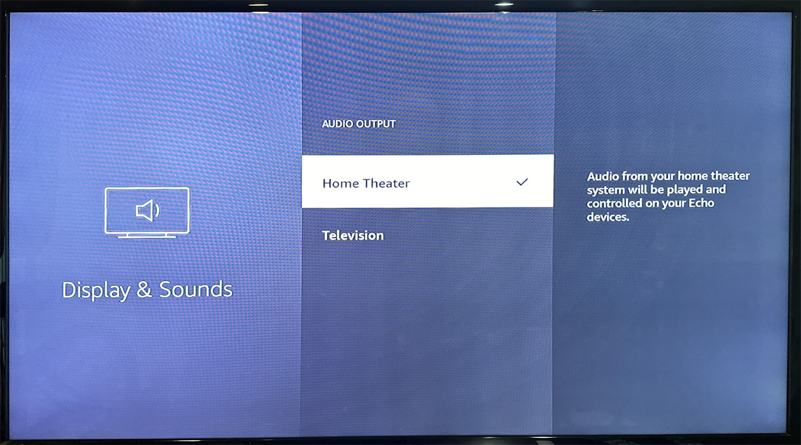Click the 'controlled on your Echo' text line
The height and width of the screenshot is (445, 801).
[650, 204]
